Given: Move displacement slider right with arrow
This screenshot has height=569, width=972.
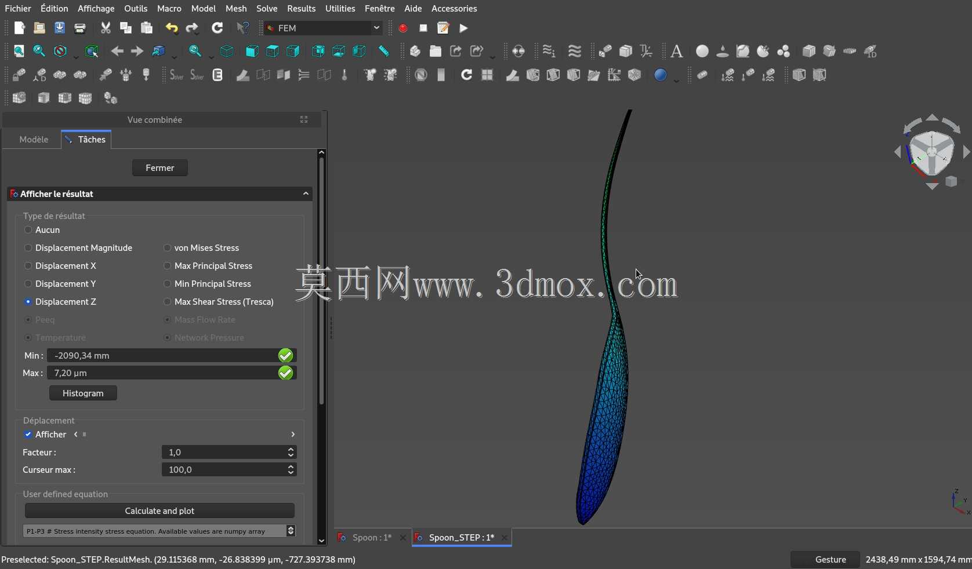Looking at the screenshot, I should pyautogui.click(x=293, y=435).
